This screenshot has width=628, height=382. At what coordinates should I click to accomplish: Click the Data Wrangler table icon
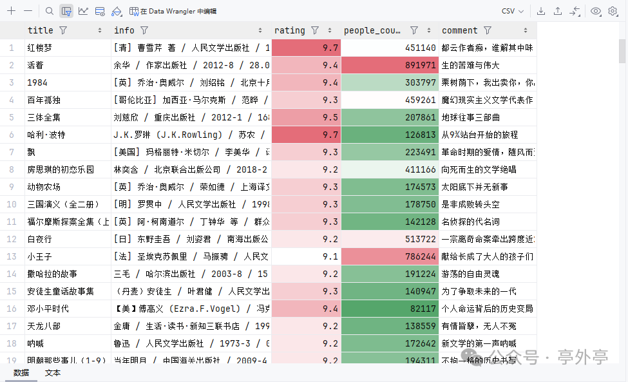[x=134, y=11]
